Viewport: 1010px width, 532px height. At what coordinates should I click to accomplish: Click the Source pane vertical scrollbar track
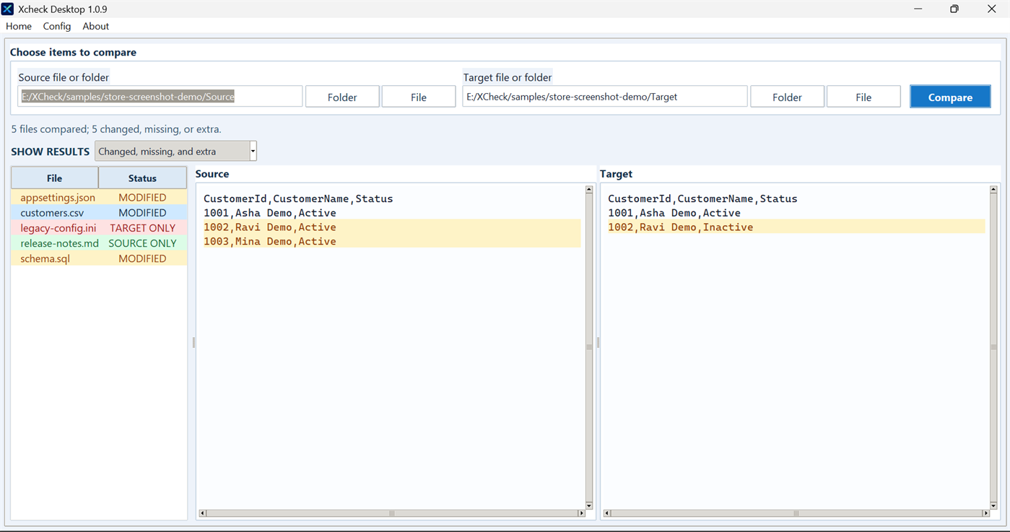point(589,347)
